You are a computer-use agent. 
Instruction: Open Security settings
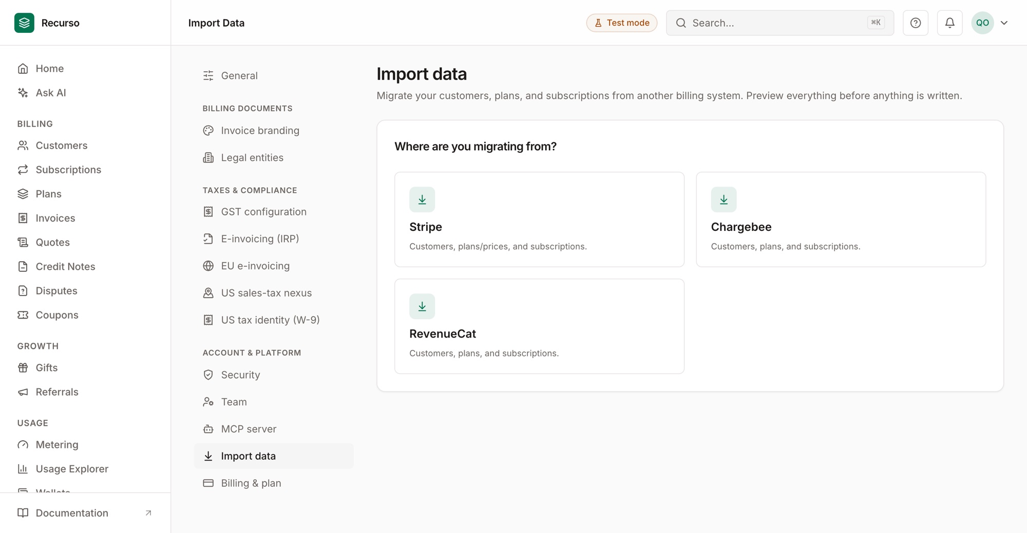274,374
